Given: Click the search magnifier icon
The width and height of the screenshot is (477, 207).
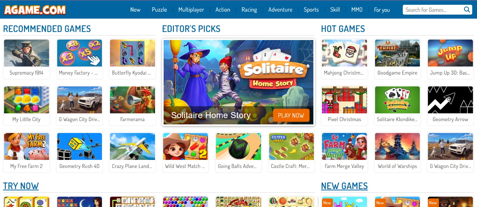Looking at the screenshot, I should (467, 10).
